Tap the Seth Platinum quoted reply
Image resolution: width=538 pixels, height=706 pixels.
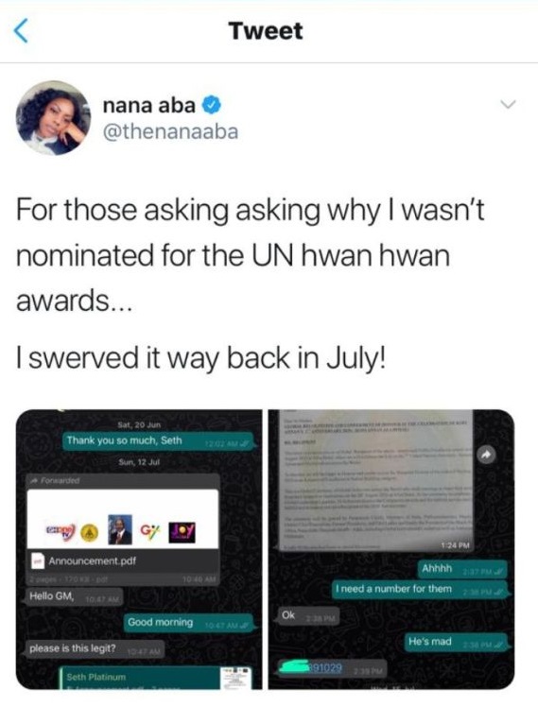coord(156,678)
